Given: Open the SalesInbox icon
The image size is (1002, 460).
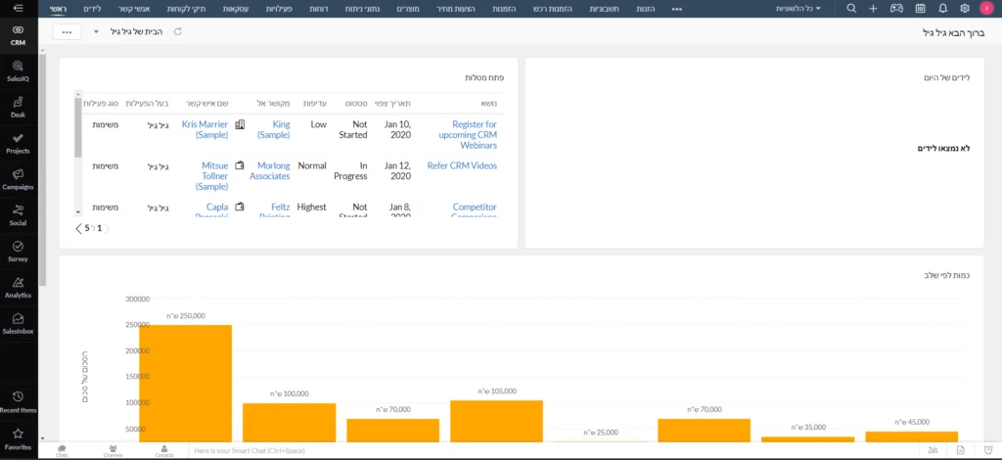Looking at the screenshot, I should pyautogui.click(x=18, y=323).
